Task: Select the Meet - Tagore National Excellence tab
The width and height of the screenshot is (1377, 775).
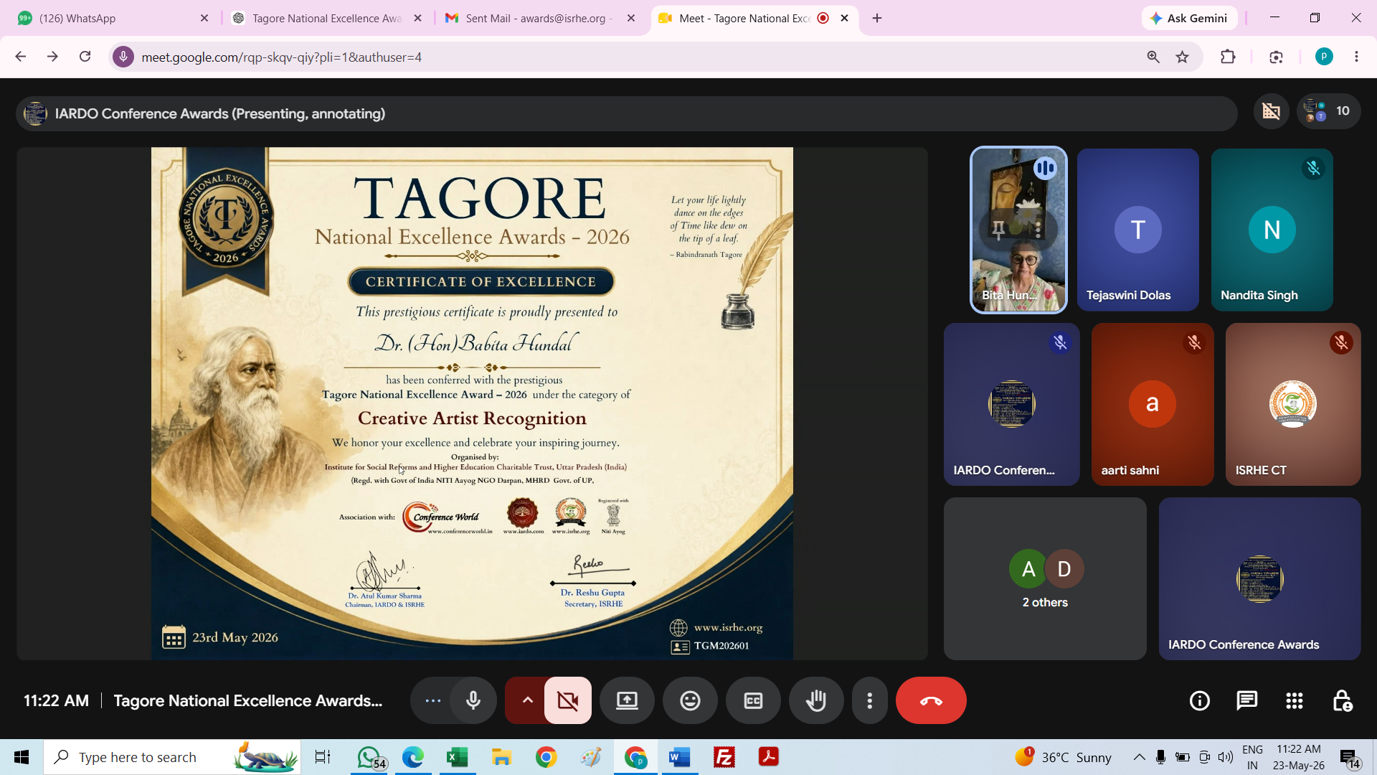Action: coord(754,18)
